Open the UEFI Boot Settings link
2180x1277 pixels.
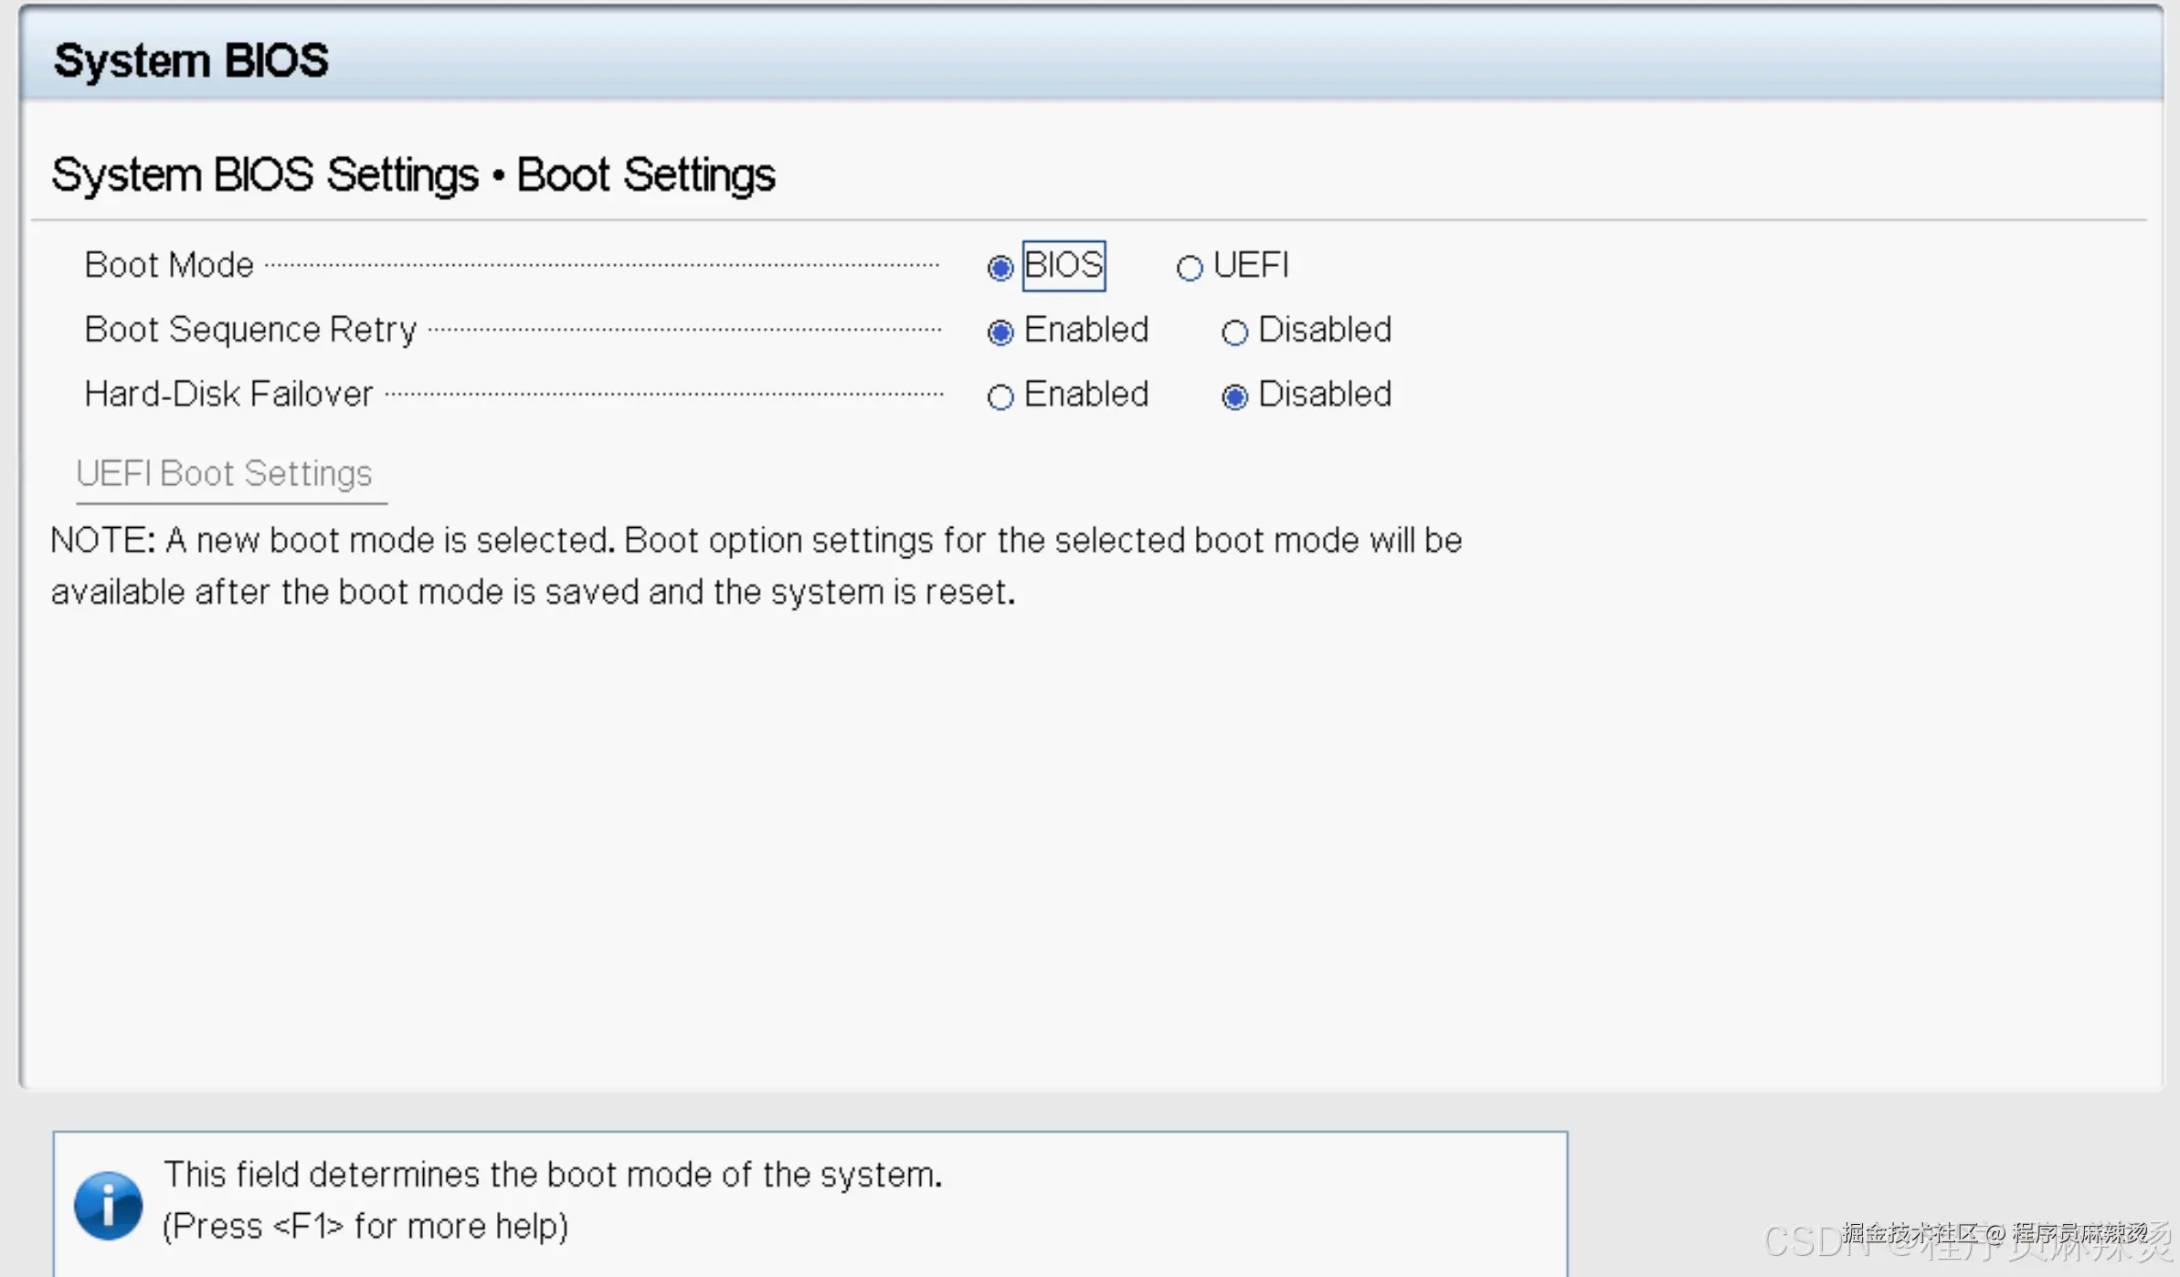coord(224,473)
